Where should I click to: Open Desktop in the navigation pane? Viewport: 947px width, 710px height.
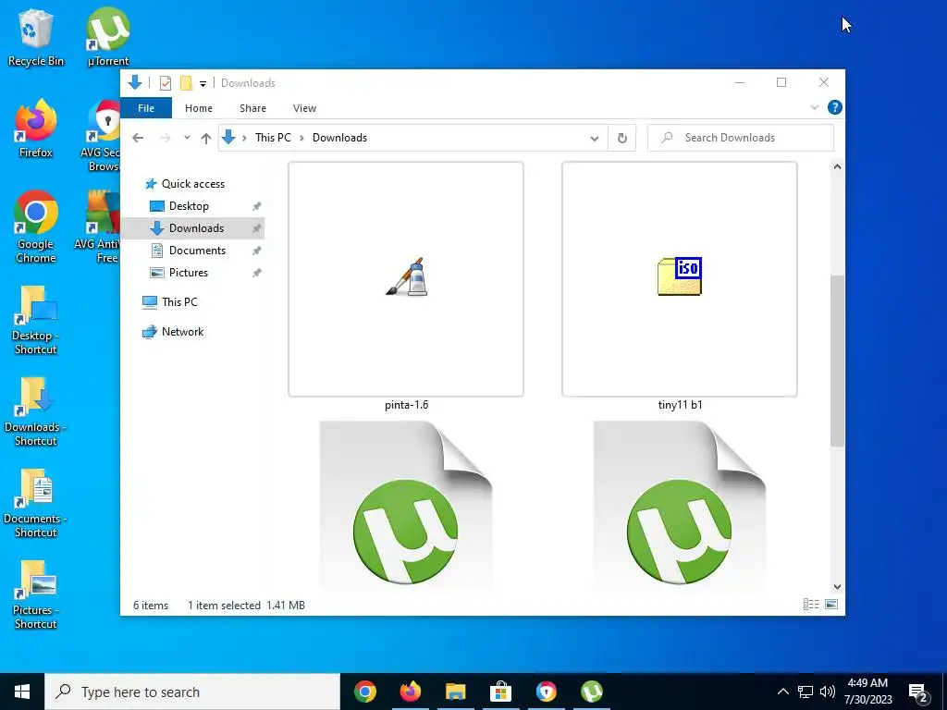click(x=189, y=206)
